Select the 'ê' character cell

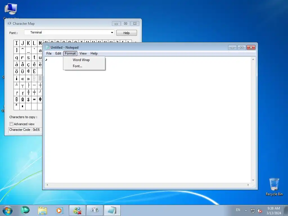(34, 64)
